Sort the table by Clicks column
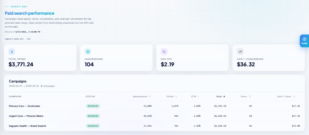This screenshot has width=309, height=135. click(172, 96)
